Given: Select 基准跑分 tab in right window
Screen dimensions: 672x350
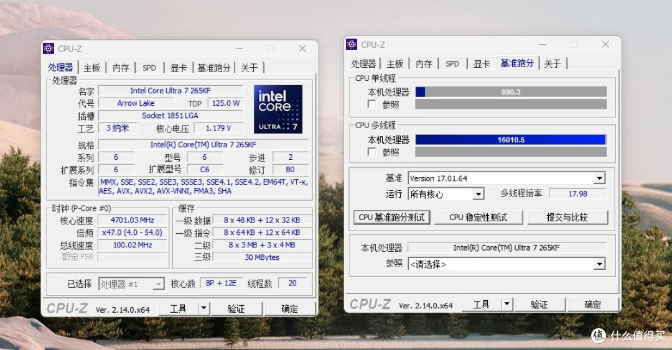Looking at the screenshot, I should point(517,63).
